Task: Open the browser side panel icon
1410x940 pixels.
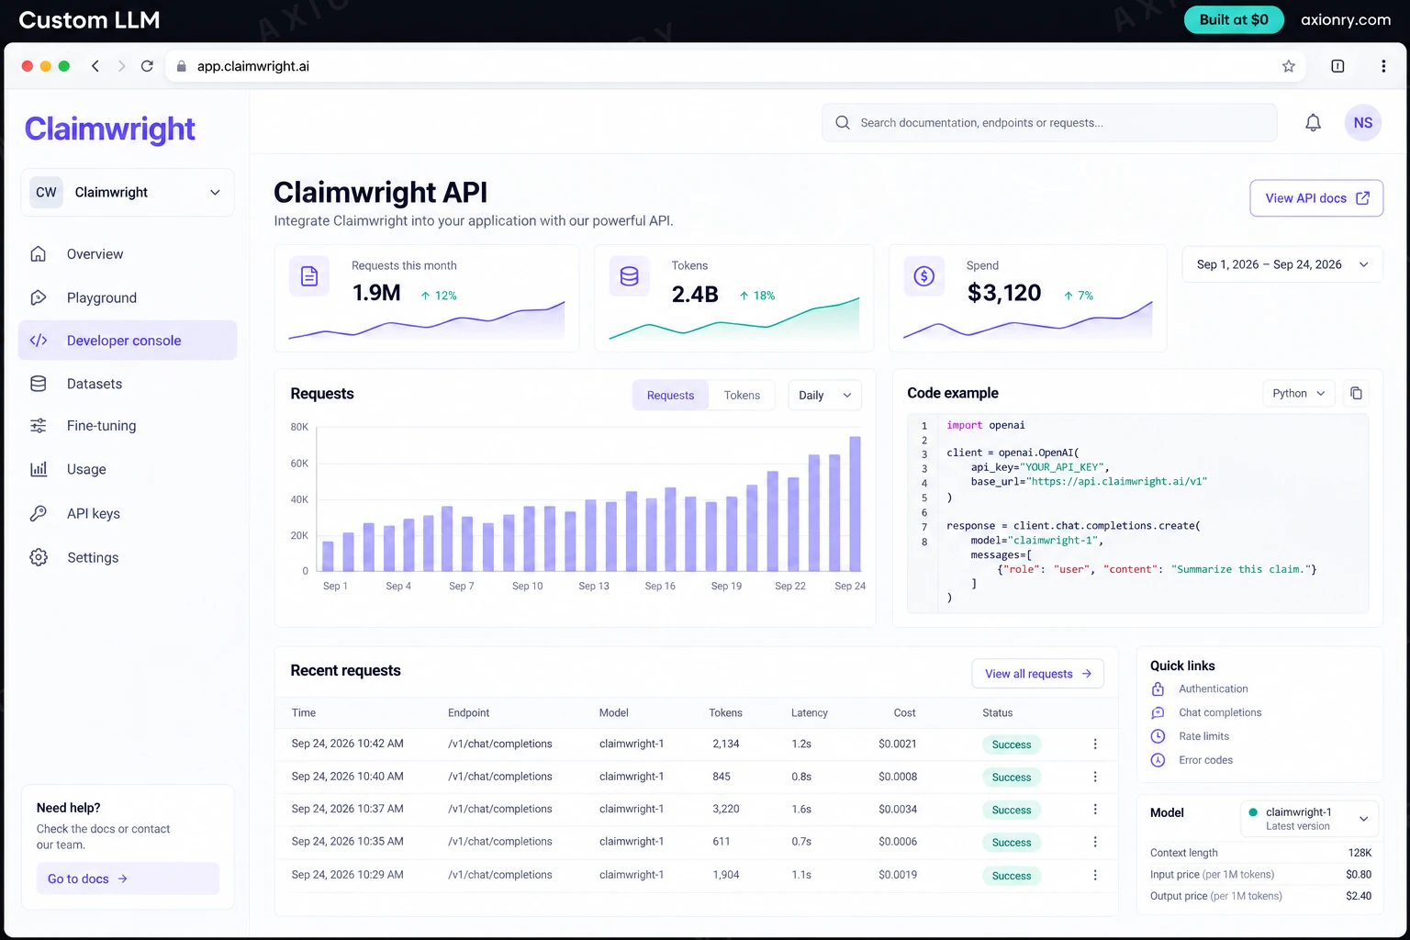Action: point(1337,66)
